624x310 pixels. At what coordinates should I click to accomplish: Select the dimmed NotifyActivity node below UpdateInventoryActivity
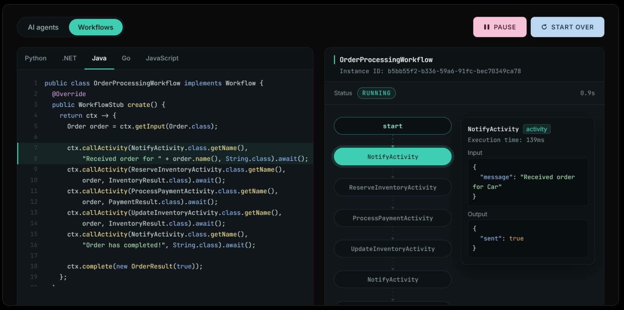(393, 280)
